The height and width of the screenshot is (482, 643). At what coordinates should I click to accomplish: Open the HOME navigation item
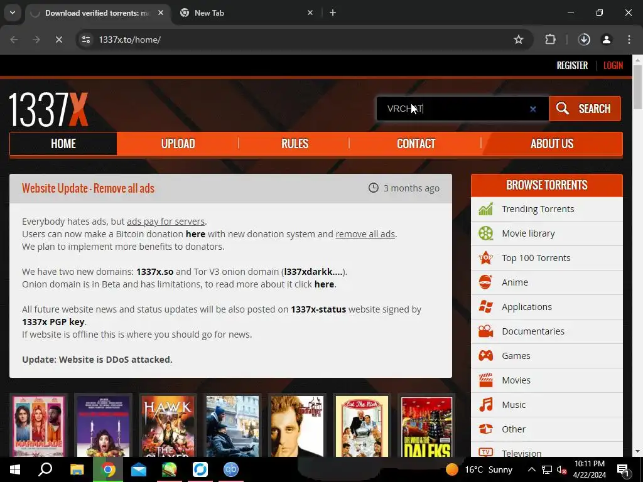click(63, 144)
